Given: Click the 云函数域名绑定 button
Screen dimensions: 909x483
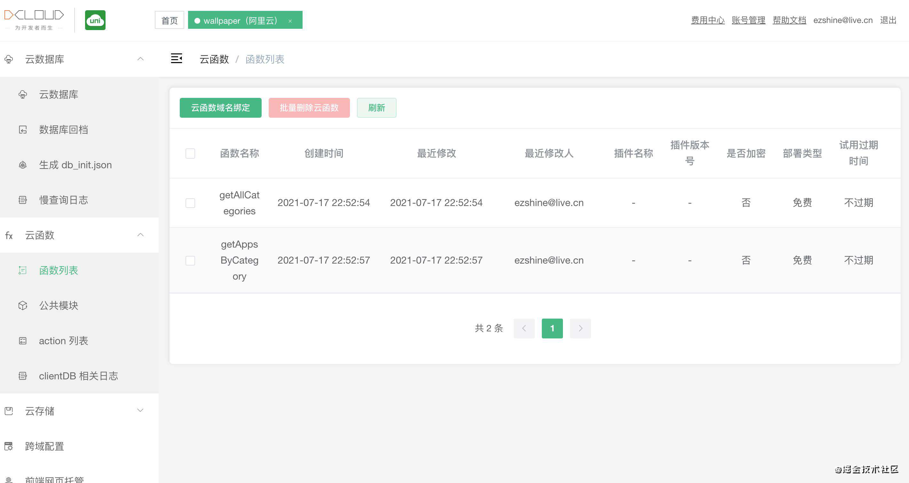Looking at the screenshot, I should click(x=221, y=107).
